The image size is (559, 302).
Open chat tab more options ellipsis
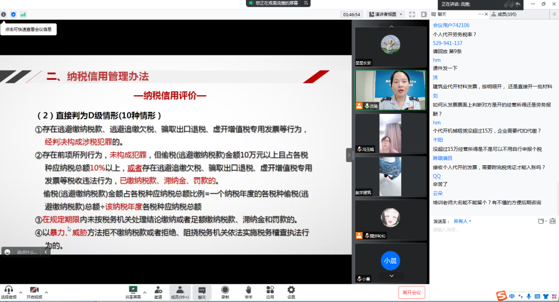pos(480,15)
